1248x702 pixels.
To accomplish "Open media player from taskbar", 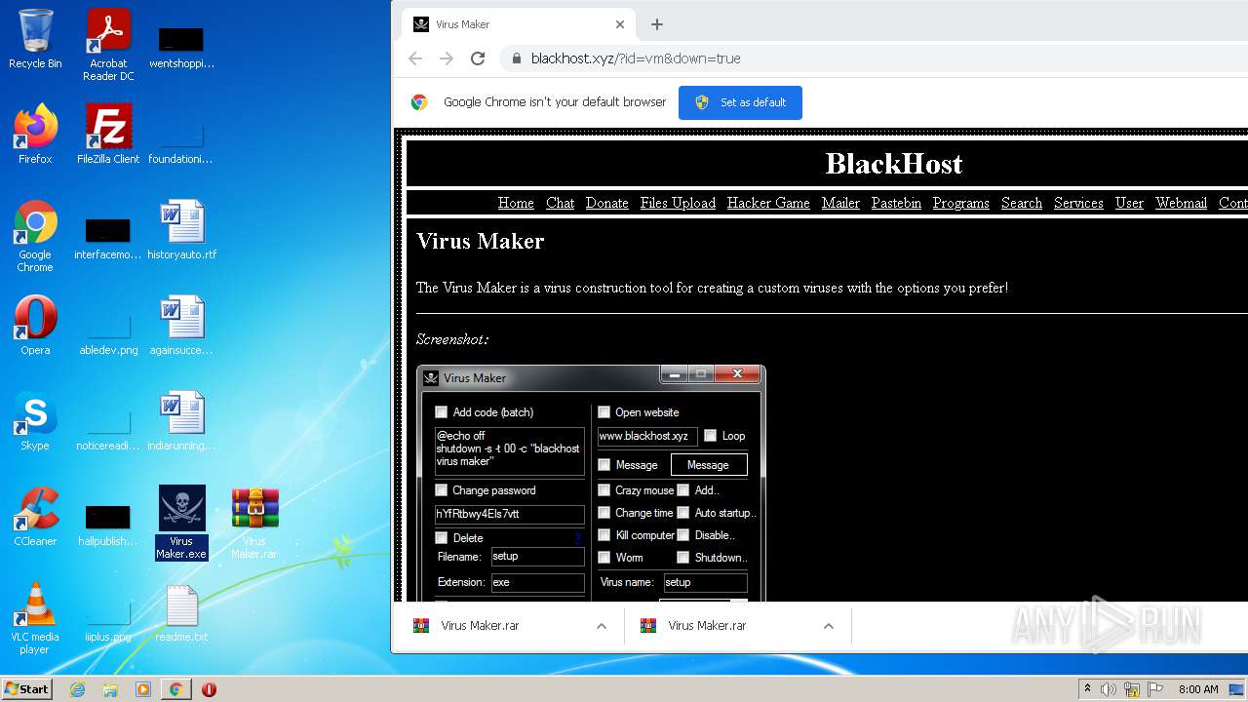I will click(143, 689).
